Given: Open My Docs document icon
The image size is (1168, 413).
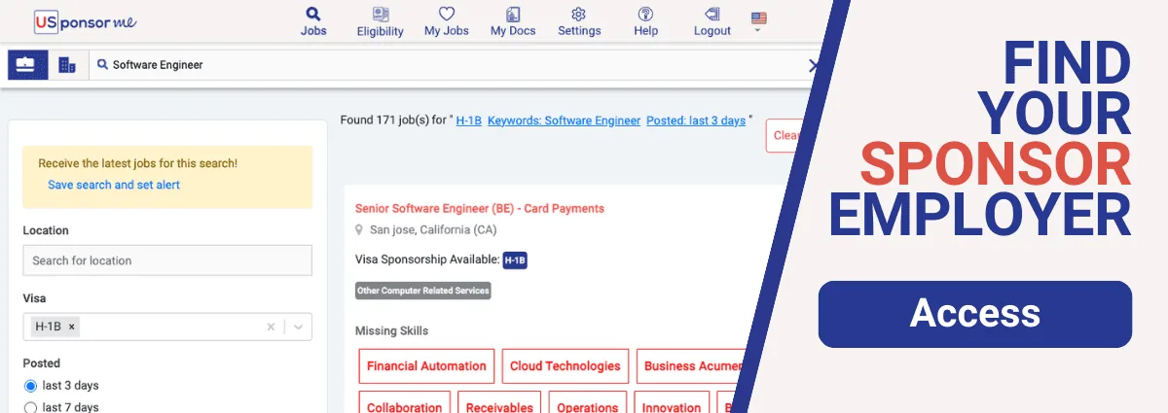Looking at the screenshot, I should (x=512, y=15).
